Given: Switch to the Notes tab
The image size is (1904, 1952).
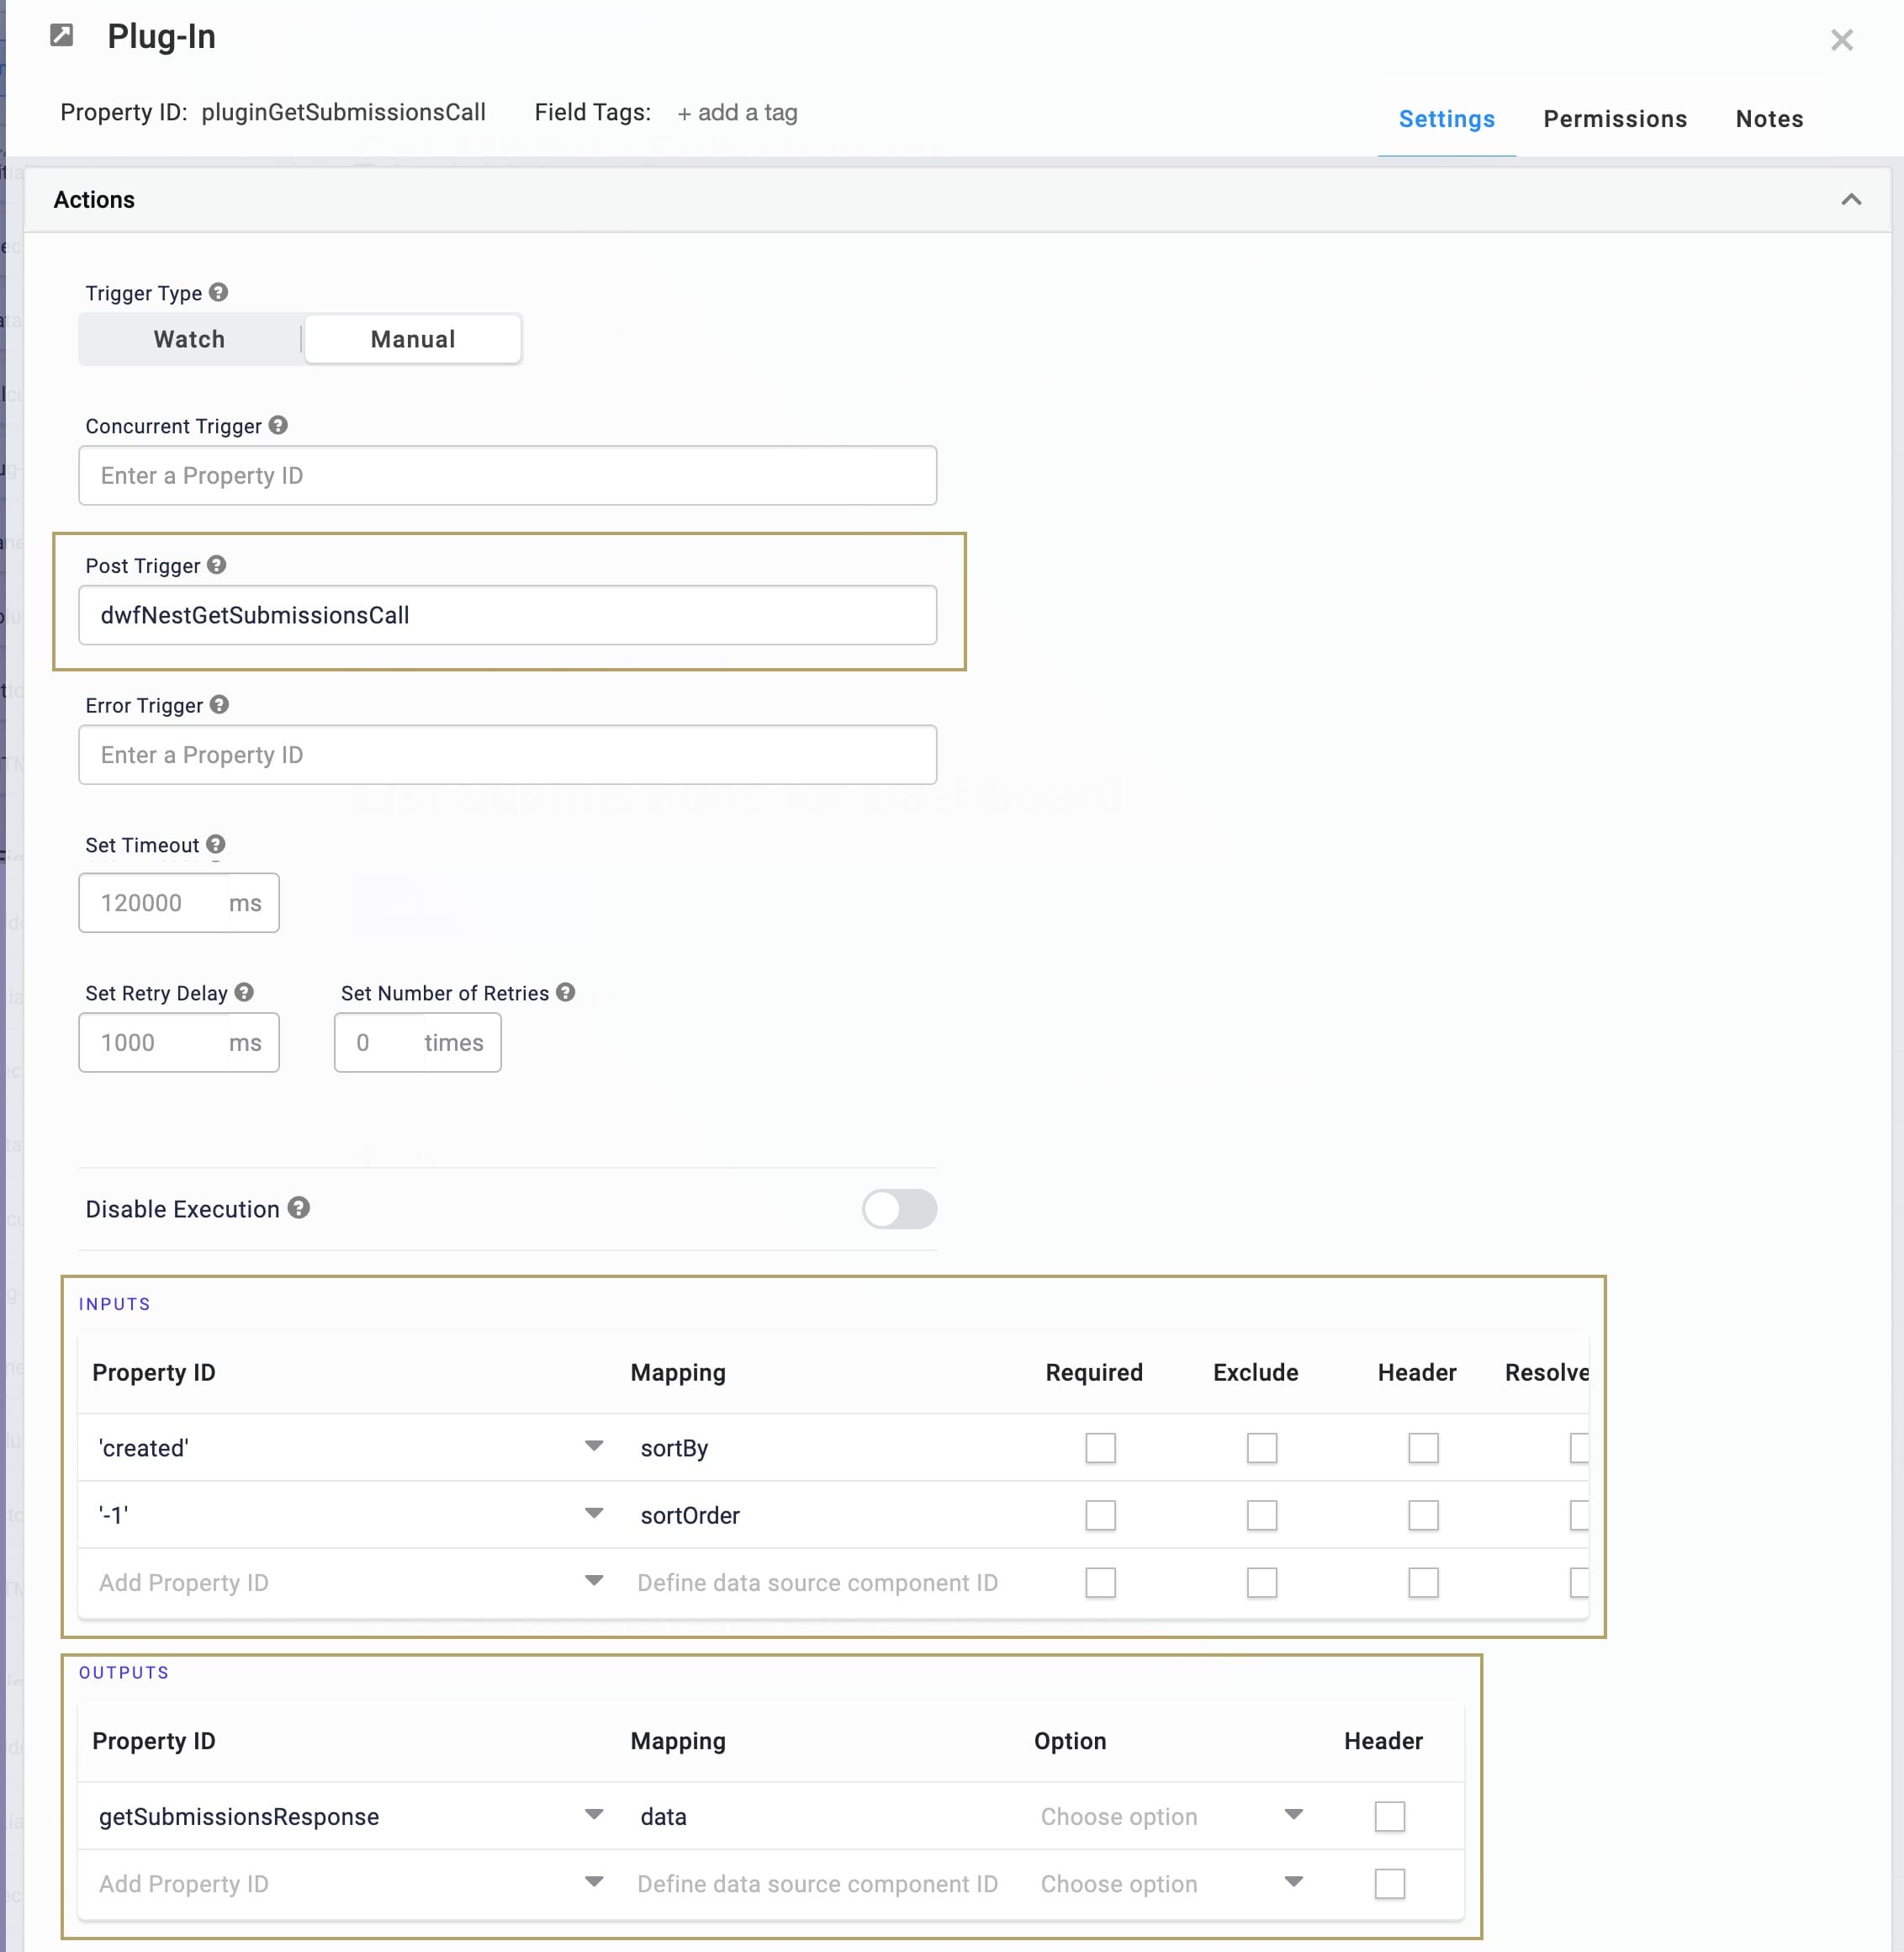Looking at the screenshot, I should 1769,119.
